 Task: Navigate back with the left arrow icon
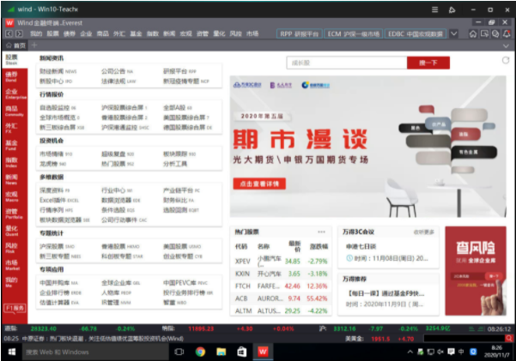pos(9,33)
